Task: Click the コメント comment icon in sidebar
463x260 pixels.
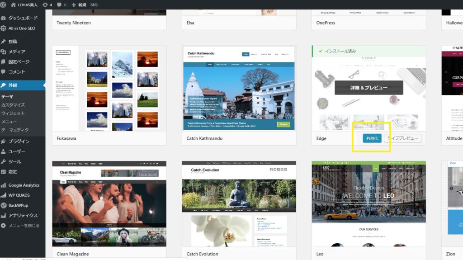Action: pos(4,72)
